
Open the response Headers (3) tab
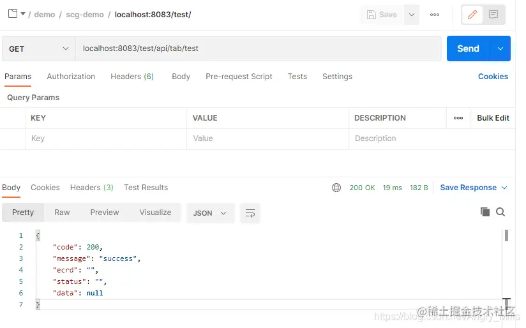[x=91, y=188]
